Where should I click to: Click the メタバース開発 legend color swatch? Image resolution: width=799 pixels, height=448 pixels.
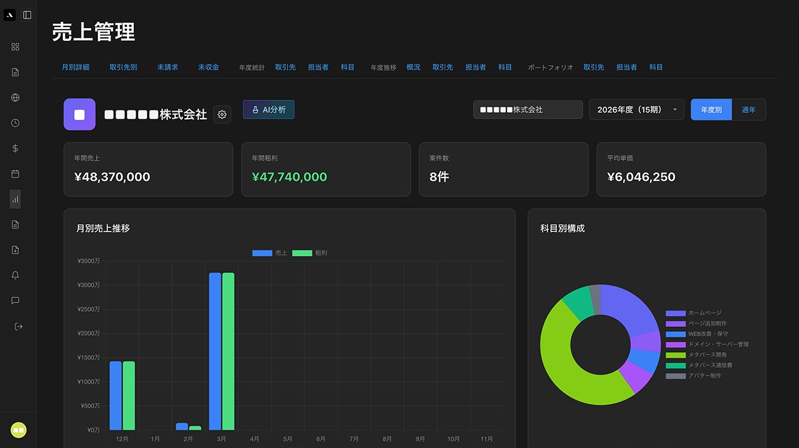675,355
